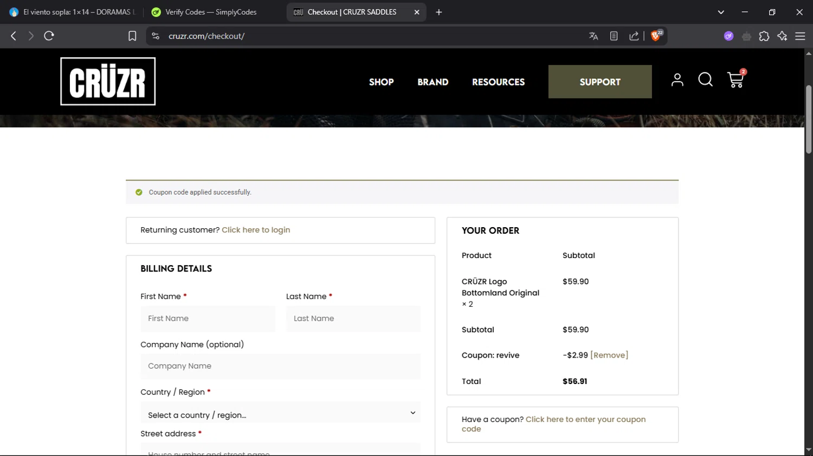This screenshot has width=813, height=456.
Task: Bookmark this page with the bookmark icon
Action: click(132, 36)
